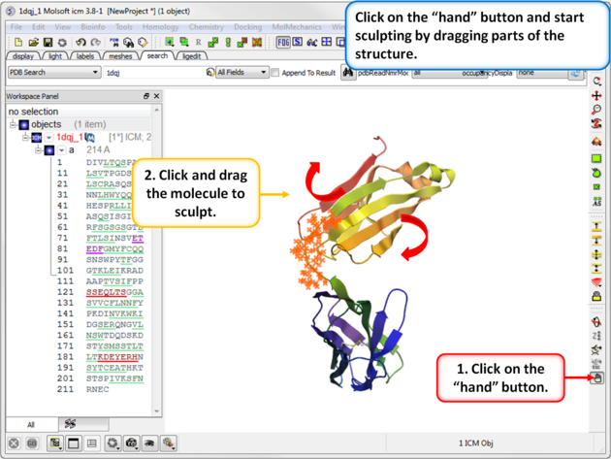Open the PDB Search dropdown
Viewport: 611px width, 459px height.
(52, 73)
